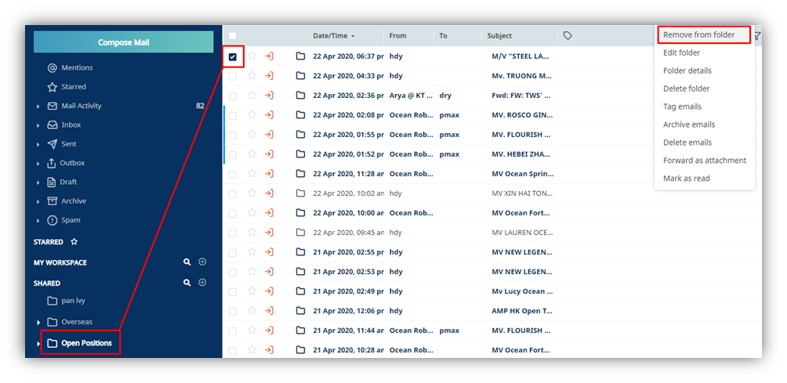Expand the Inbox tree arrow

click(38, 125)
